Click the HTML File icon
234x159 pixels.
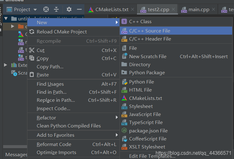point(124,90)
